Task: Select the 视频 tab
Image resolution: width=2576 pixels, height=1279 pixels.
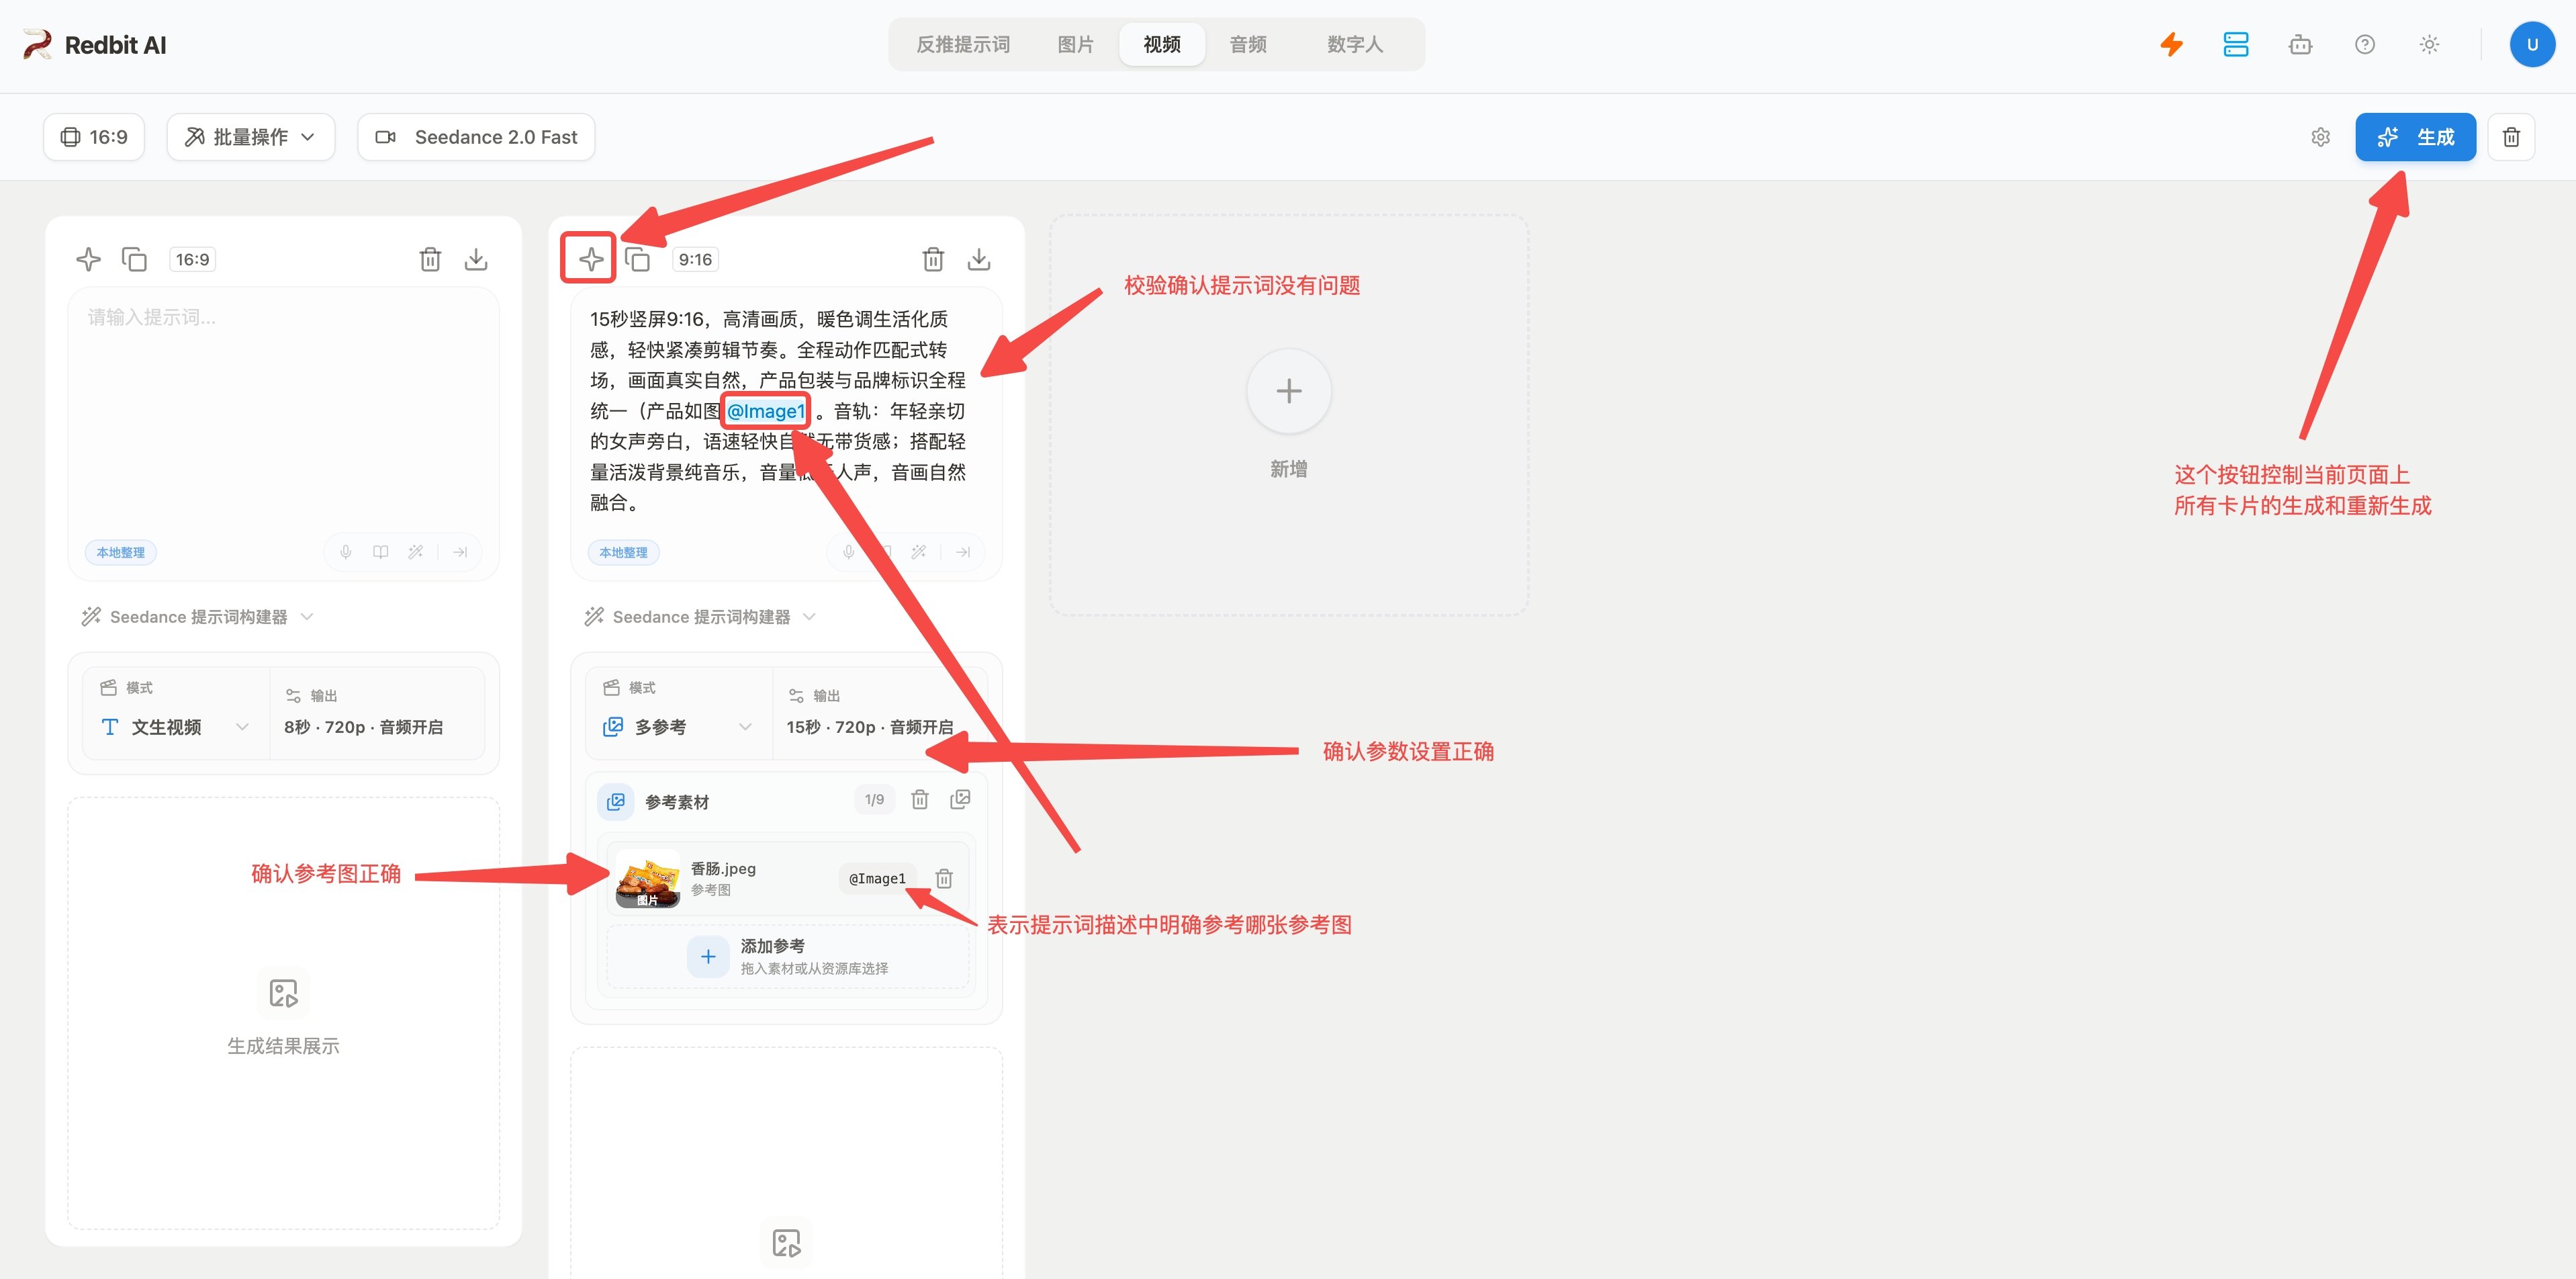Action: [1162, 44]
